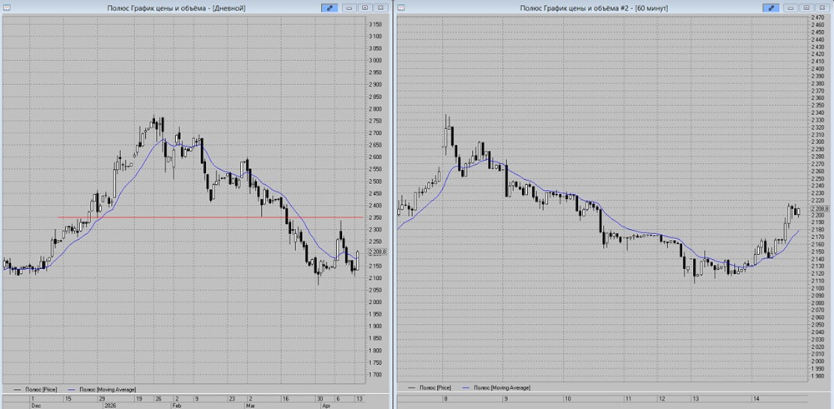This screenshot has width=834, height=409.
Task: Select the red horizontal level line on the daily chart
Action: [210, 217]
